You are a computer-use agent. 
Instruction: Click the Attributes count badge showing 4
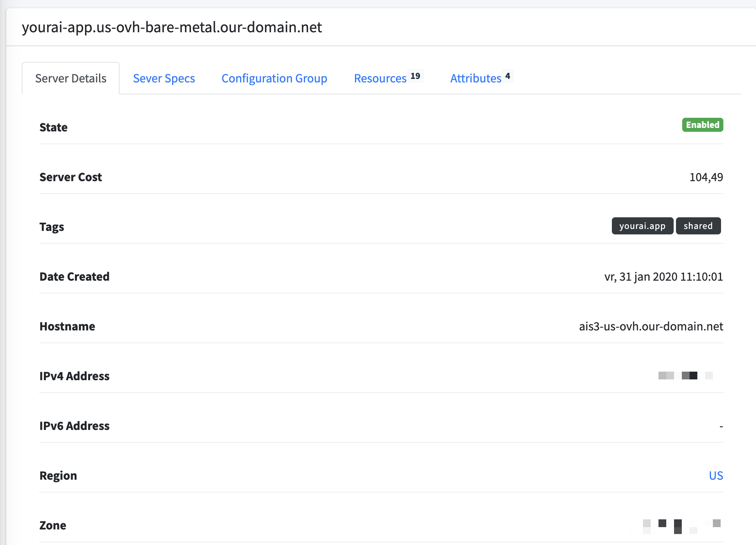coord(508,75)
